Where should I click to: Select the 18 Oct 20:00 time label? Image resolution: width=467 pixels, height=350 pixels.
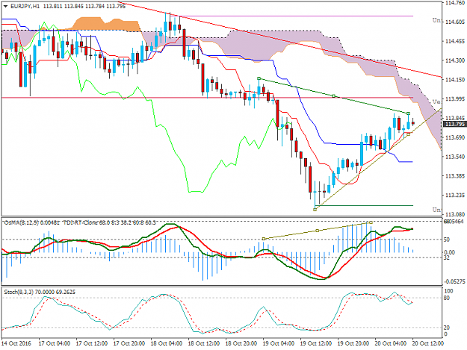(x=241, y=343)
